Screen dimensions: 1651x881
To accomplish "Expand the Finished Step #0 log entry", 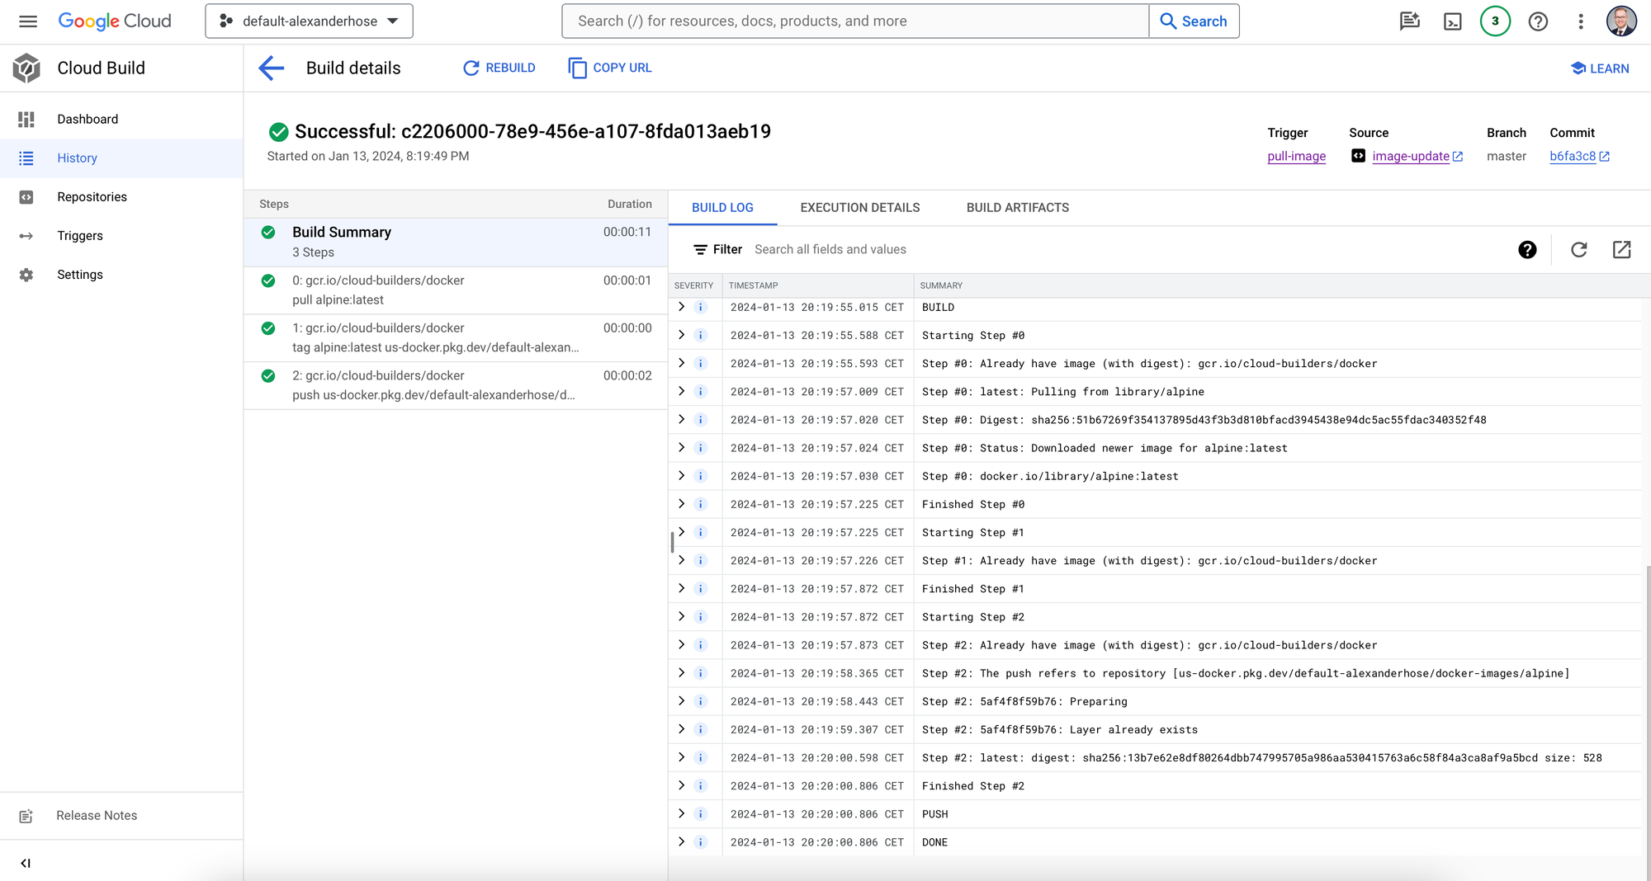I will 682,504.
